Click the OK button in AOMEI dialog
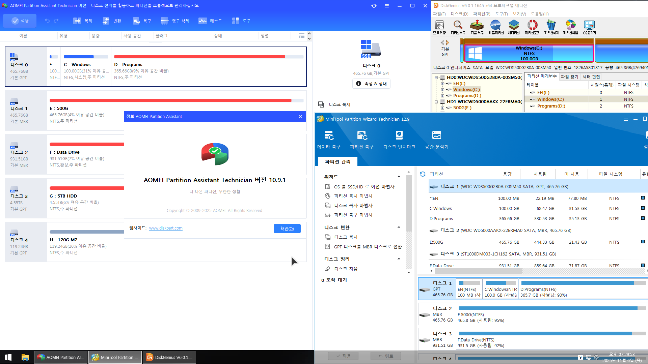 coord(287,229)
